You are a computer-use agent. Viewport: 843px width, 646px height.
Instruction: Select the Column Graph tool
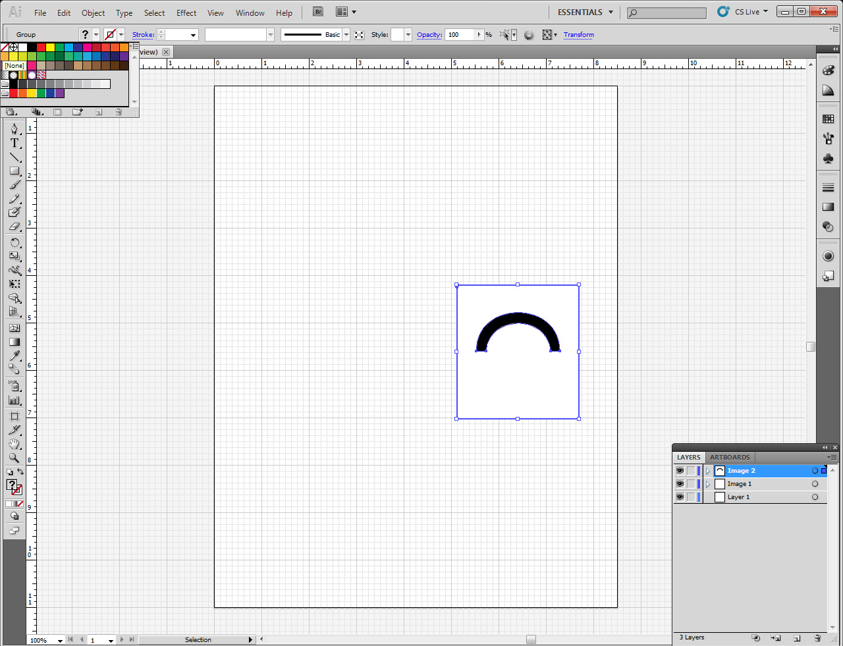(14, 400)
